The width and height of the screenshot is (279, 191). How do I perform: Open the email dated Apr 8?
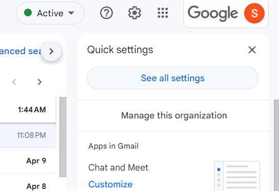pos(28,183)
